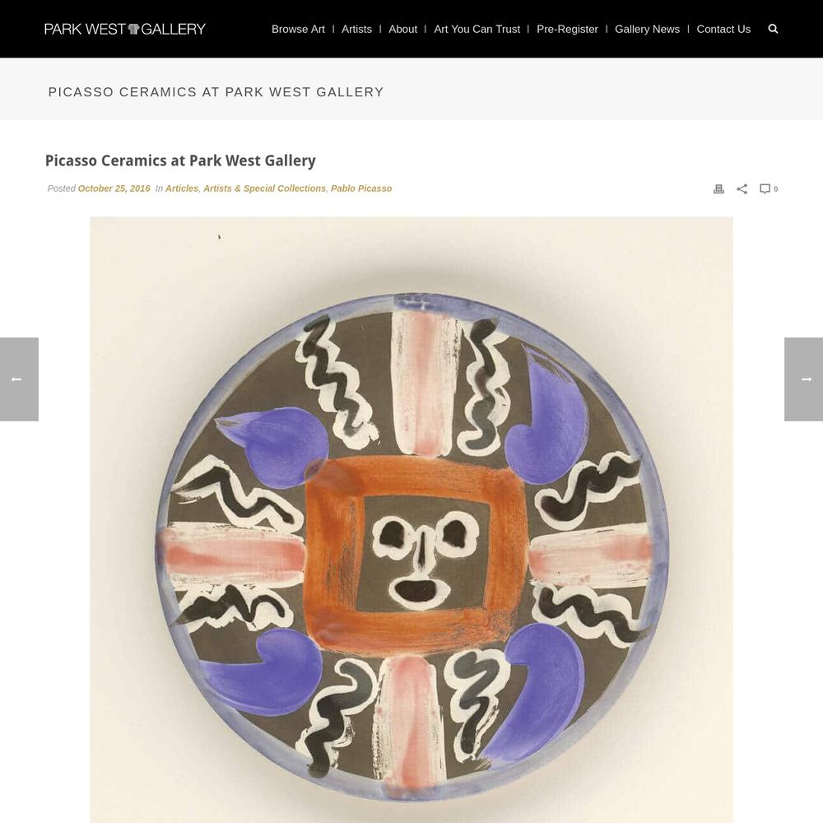
Task: Open Artists & Special Collections category
Action: pos(264,188)
